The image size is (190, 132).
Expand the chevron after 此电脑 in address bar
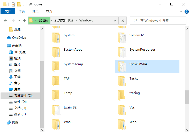(51, 20)
